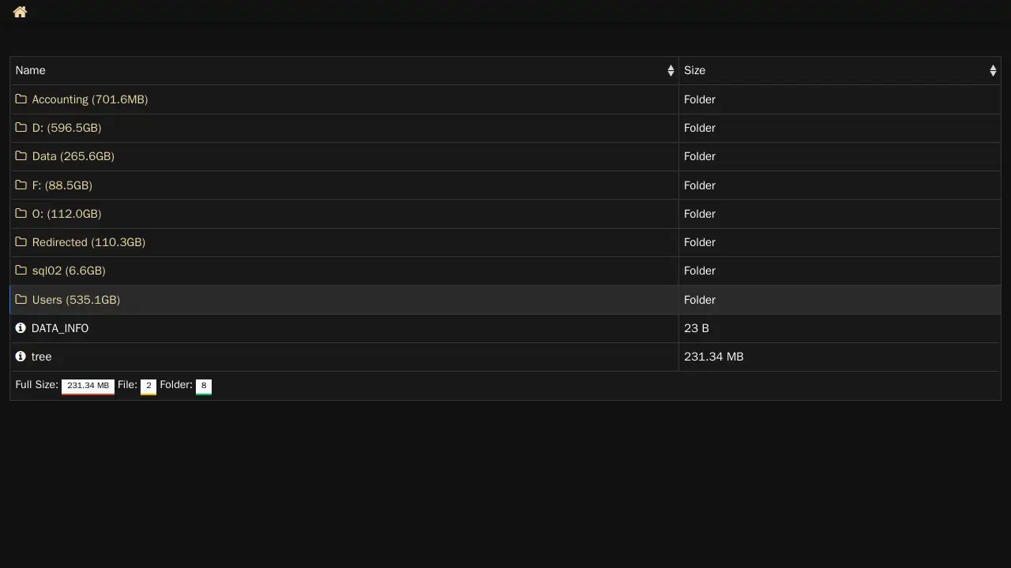The height and width of the screenshot is (568, 1011).
Task: Open the Data (265.6GB) folder
Action: 73,156
